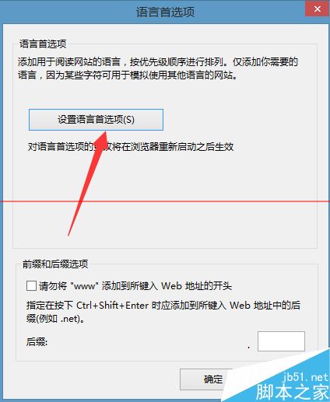Click the 后缀: field label

click(37, 341)
